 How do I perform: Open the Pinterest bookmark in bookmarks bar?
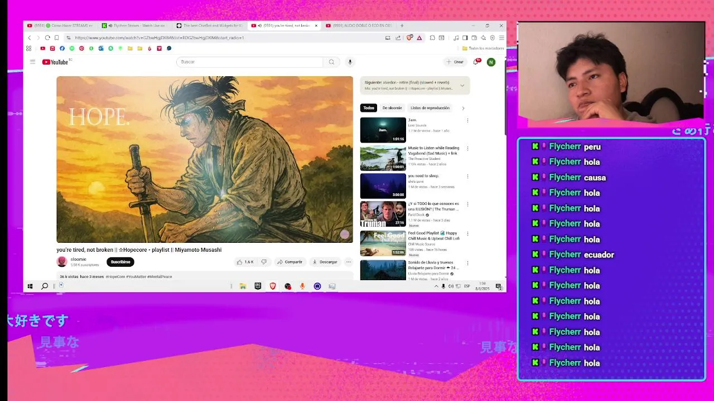pyautogui.click(x=81, y=48)
